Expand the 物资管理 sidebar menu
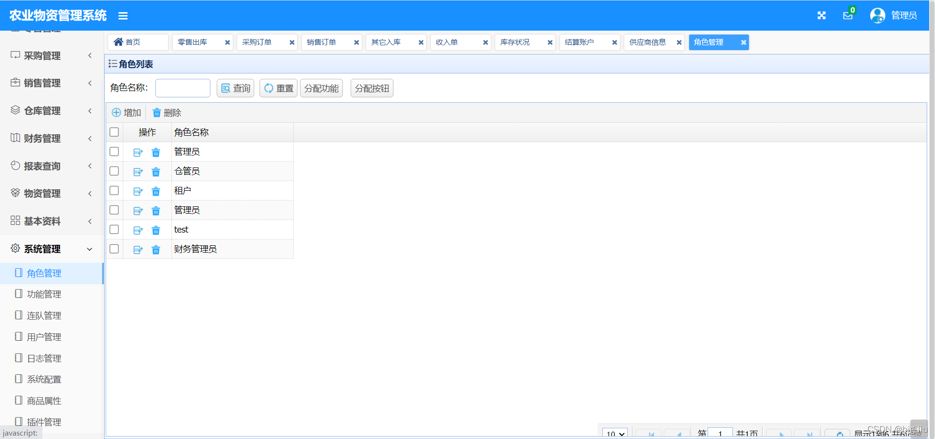This screenshot has height=439, width=935. click(52, 193)
